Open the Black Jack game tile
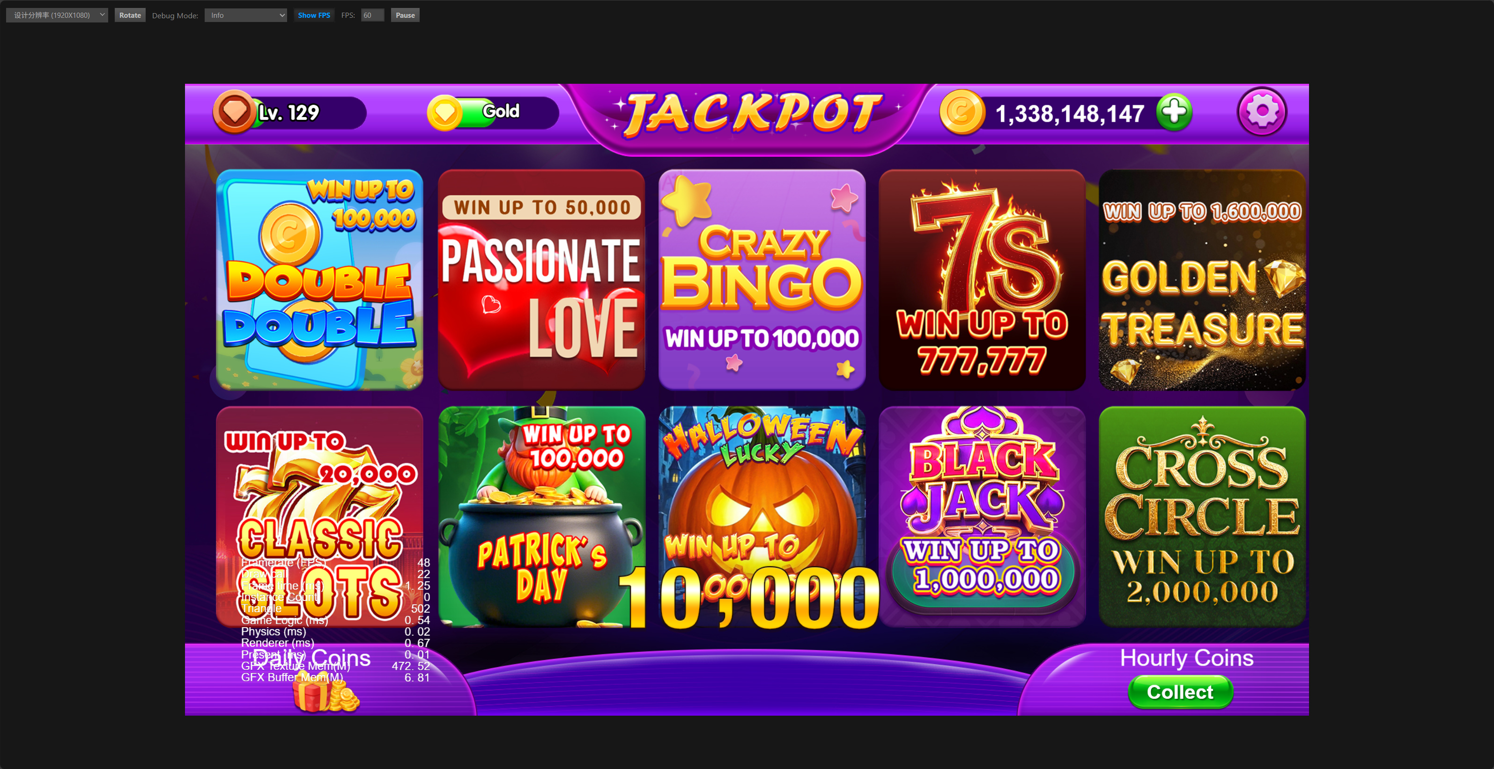1494x769 pixels. click(x=982, y=516)
